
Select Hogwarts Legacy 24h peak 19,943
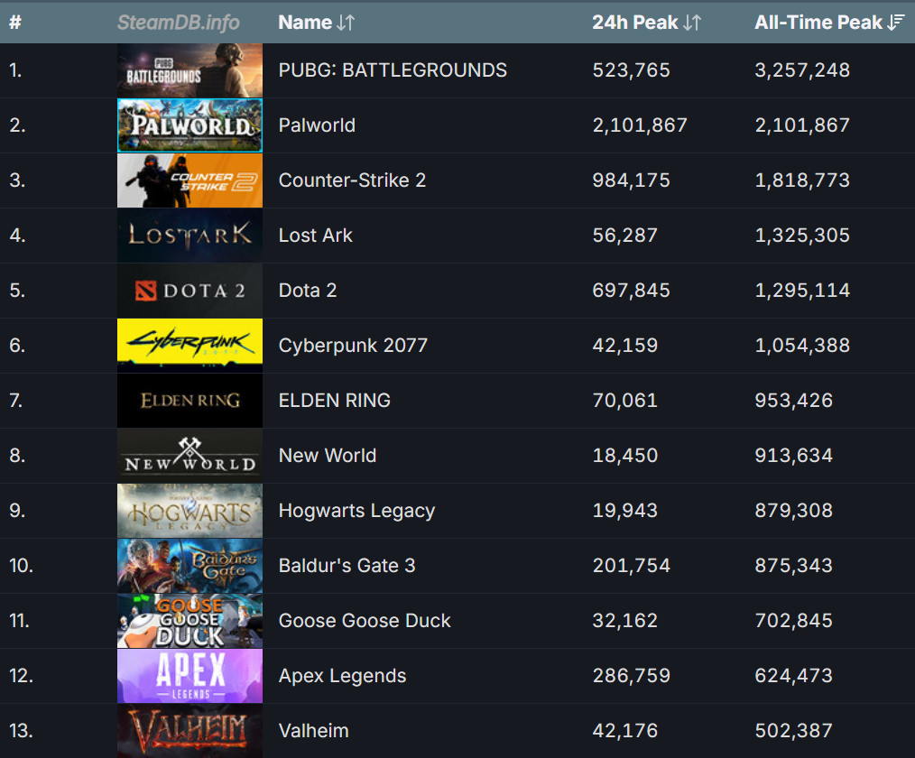click(x=624, y=511)
